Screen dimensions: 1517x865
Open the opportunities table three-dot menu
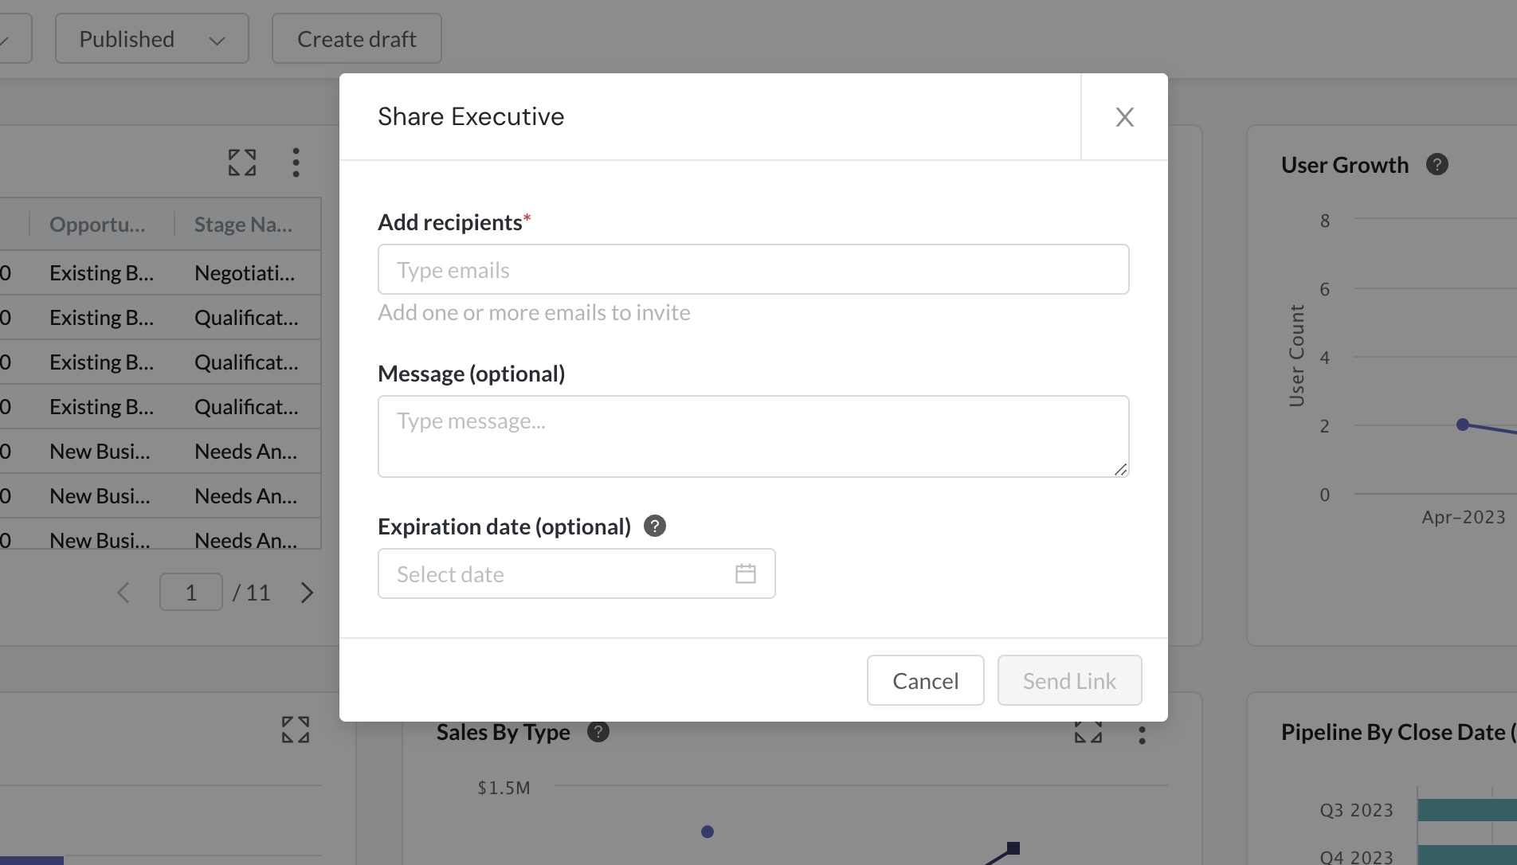pyautogui.click(x=296, y=162)
